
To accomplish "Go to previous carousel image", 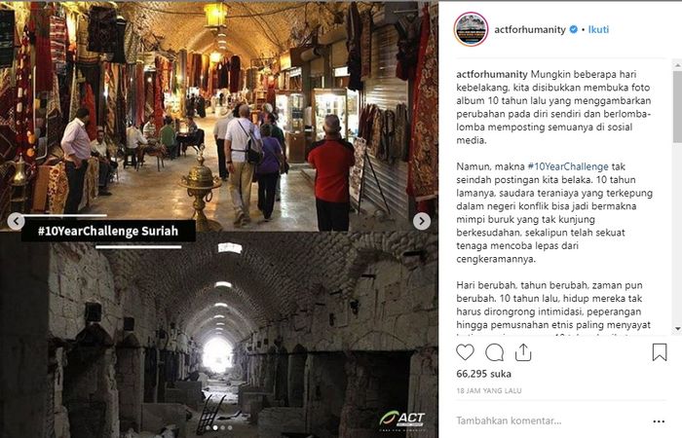I will [x=17, y=221].
